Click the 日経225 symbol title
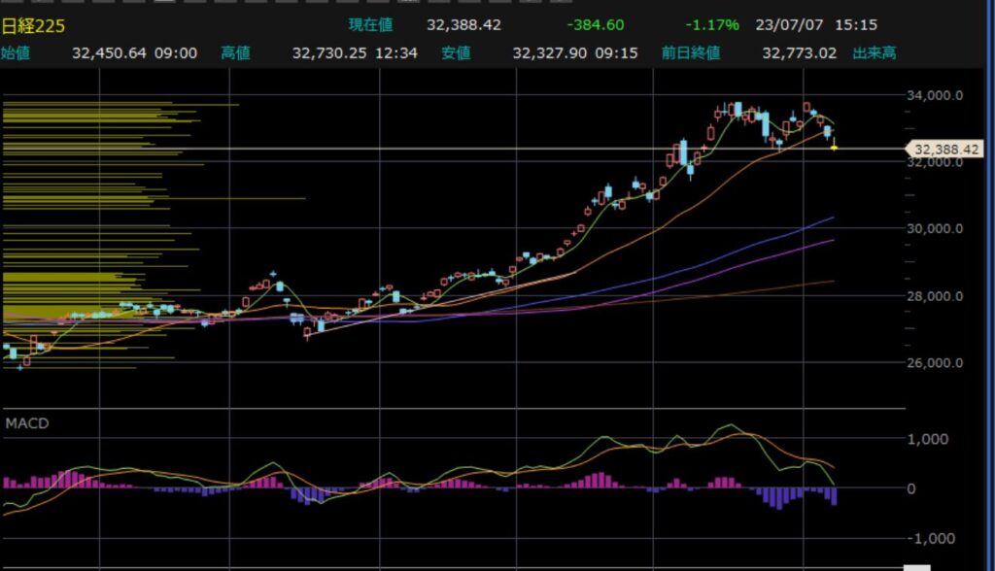Screen dimensions: 995x571 [x=33, y=25]
